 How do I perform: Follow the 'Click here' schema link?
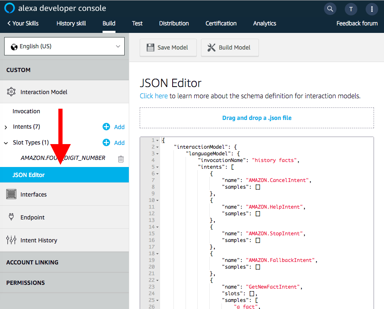tap(153, 96)
